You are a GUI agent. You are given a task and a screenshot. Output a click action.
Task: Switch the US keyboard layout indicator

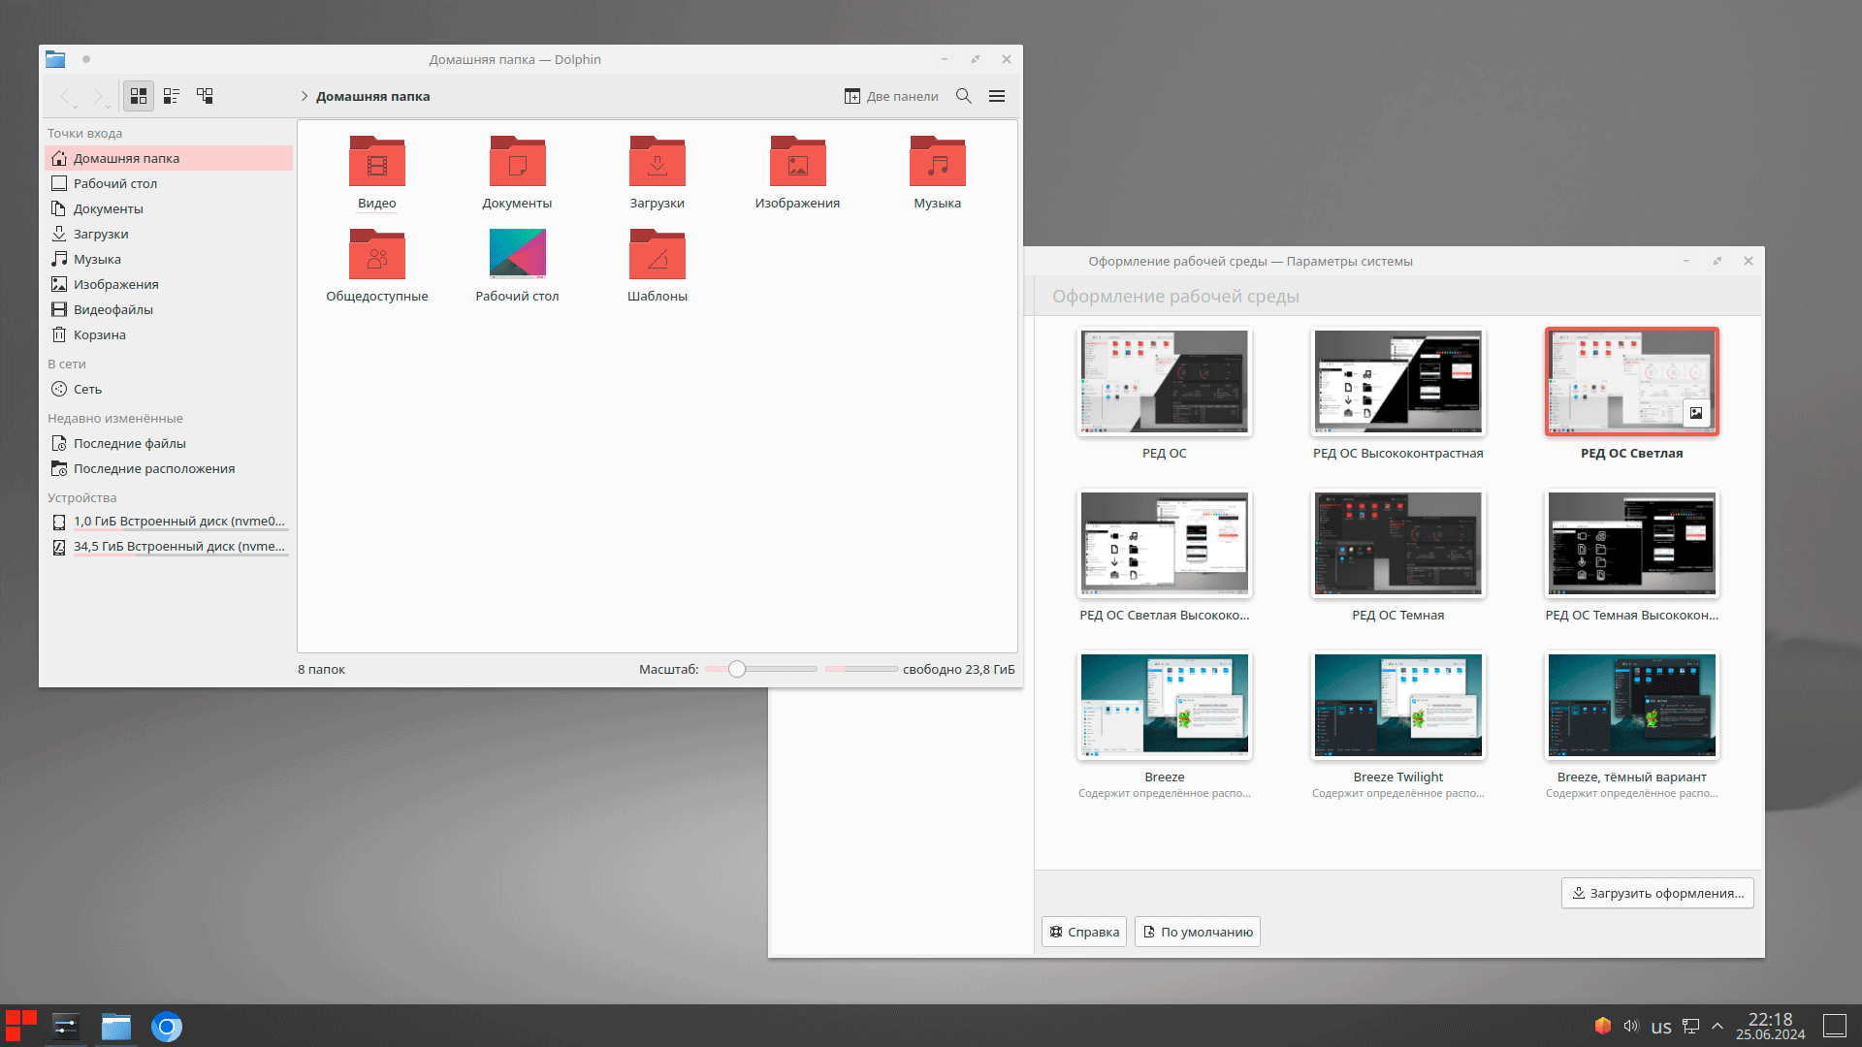coord(1660,1027)
